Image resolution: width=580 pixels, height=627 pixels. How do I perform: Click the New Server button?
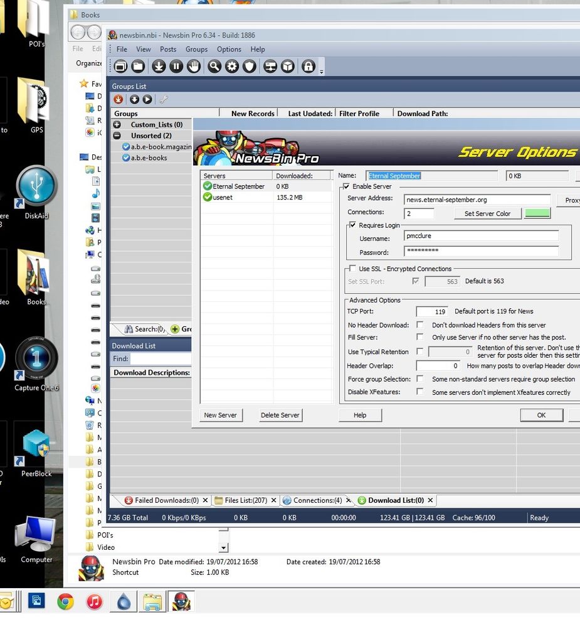(221, 415)
